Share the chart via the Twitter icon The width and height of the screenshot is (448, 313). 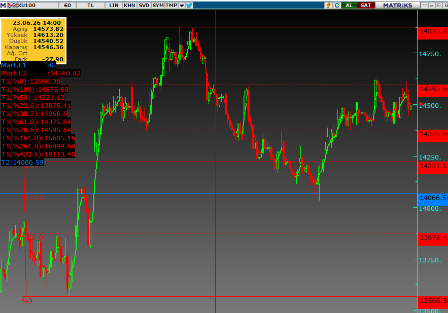pos(189,5)
